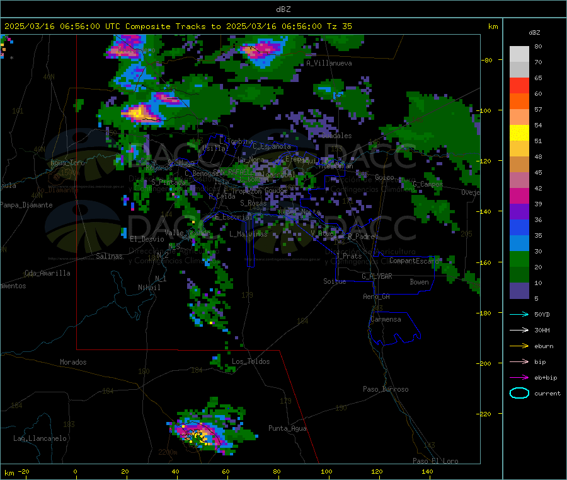Click the magenta eb+bip arrow in legend
Screen dimensions: 567x480
point(519,378)
